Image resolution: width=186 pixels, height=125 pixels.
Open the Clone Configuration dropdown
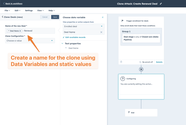(30, 41)
